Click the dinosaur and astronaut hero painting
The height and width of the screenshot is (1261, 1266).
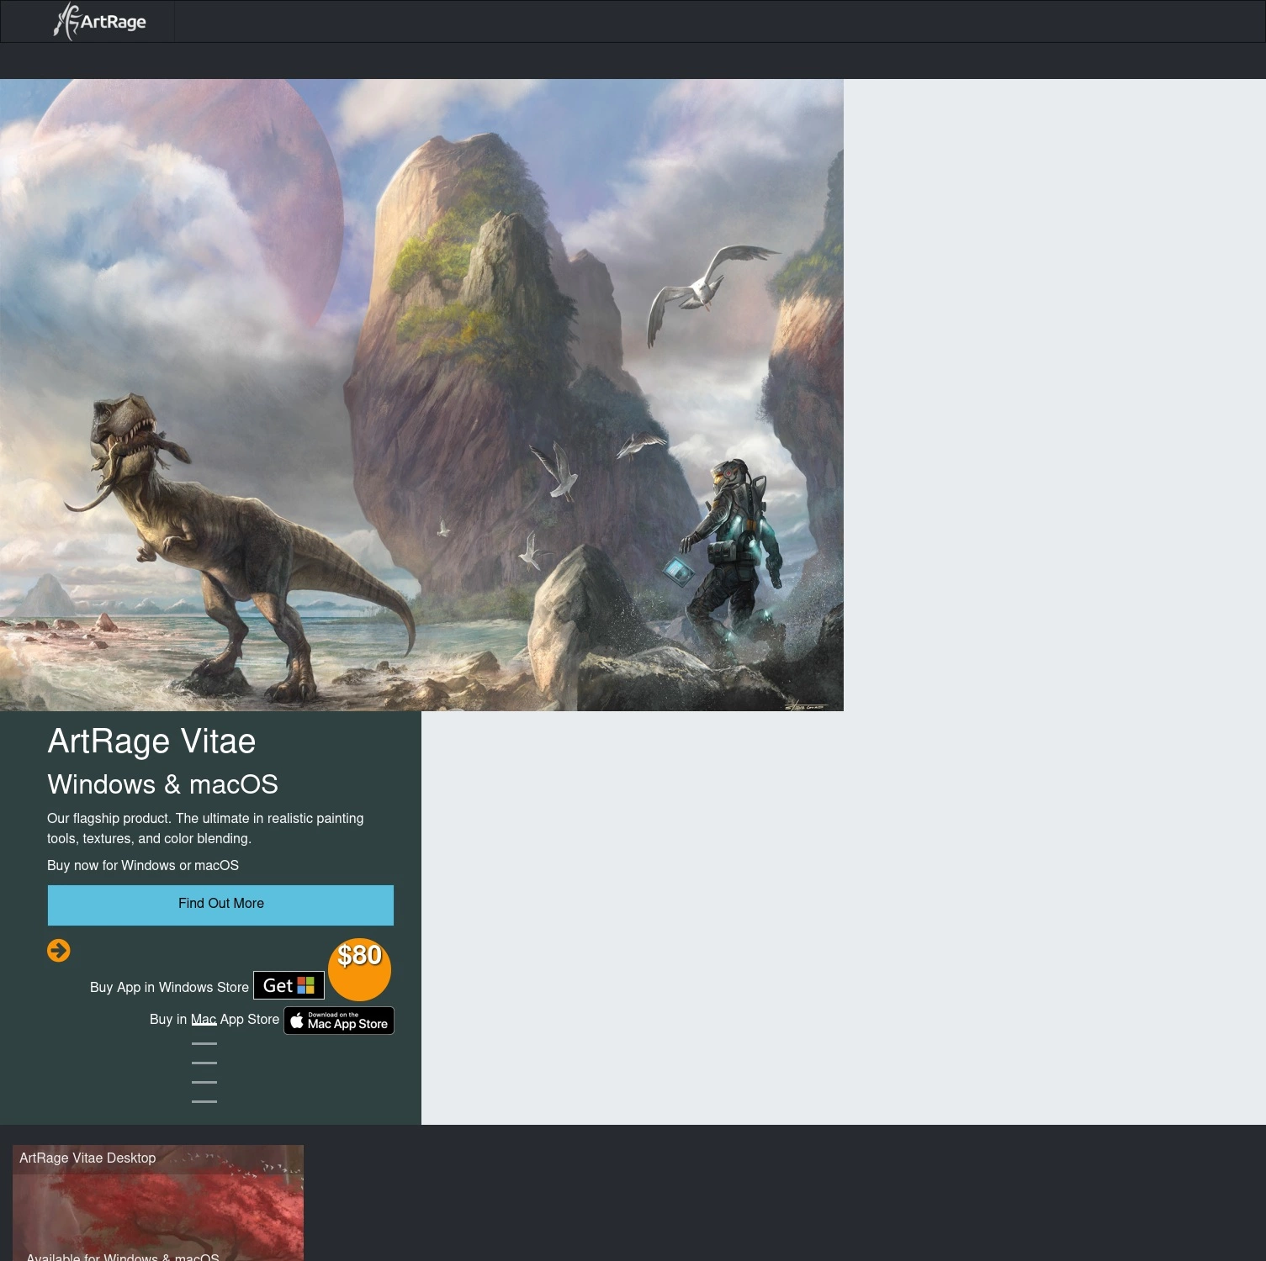click(421, 395)
